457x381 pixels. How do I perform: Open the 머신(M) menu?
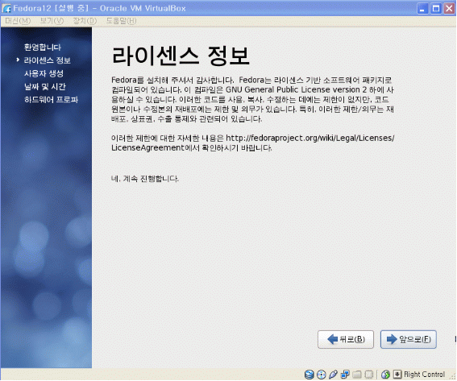point(18,21)
